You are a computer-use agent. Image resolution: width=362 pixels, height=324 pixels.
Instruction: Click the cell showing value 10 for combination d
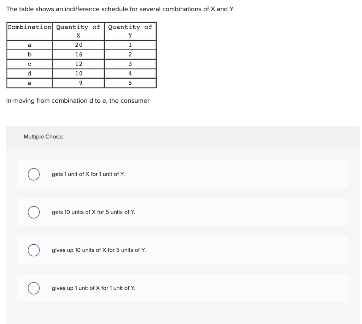click(x=78, y=73)
